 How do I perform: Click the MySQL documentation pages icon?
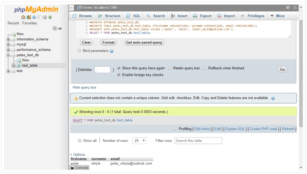39,17
